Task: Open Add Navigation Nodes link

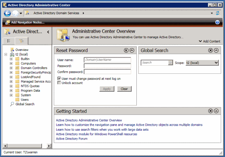Action: point(28,22)
